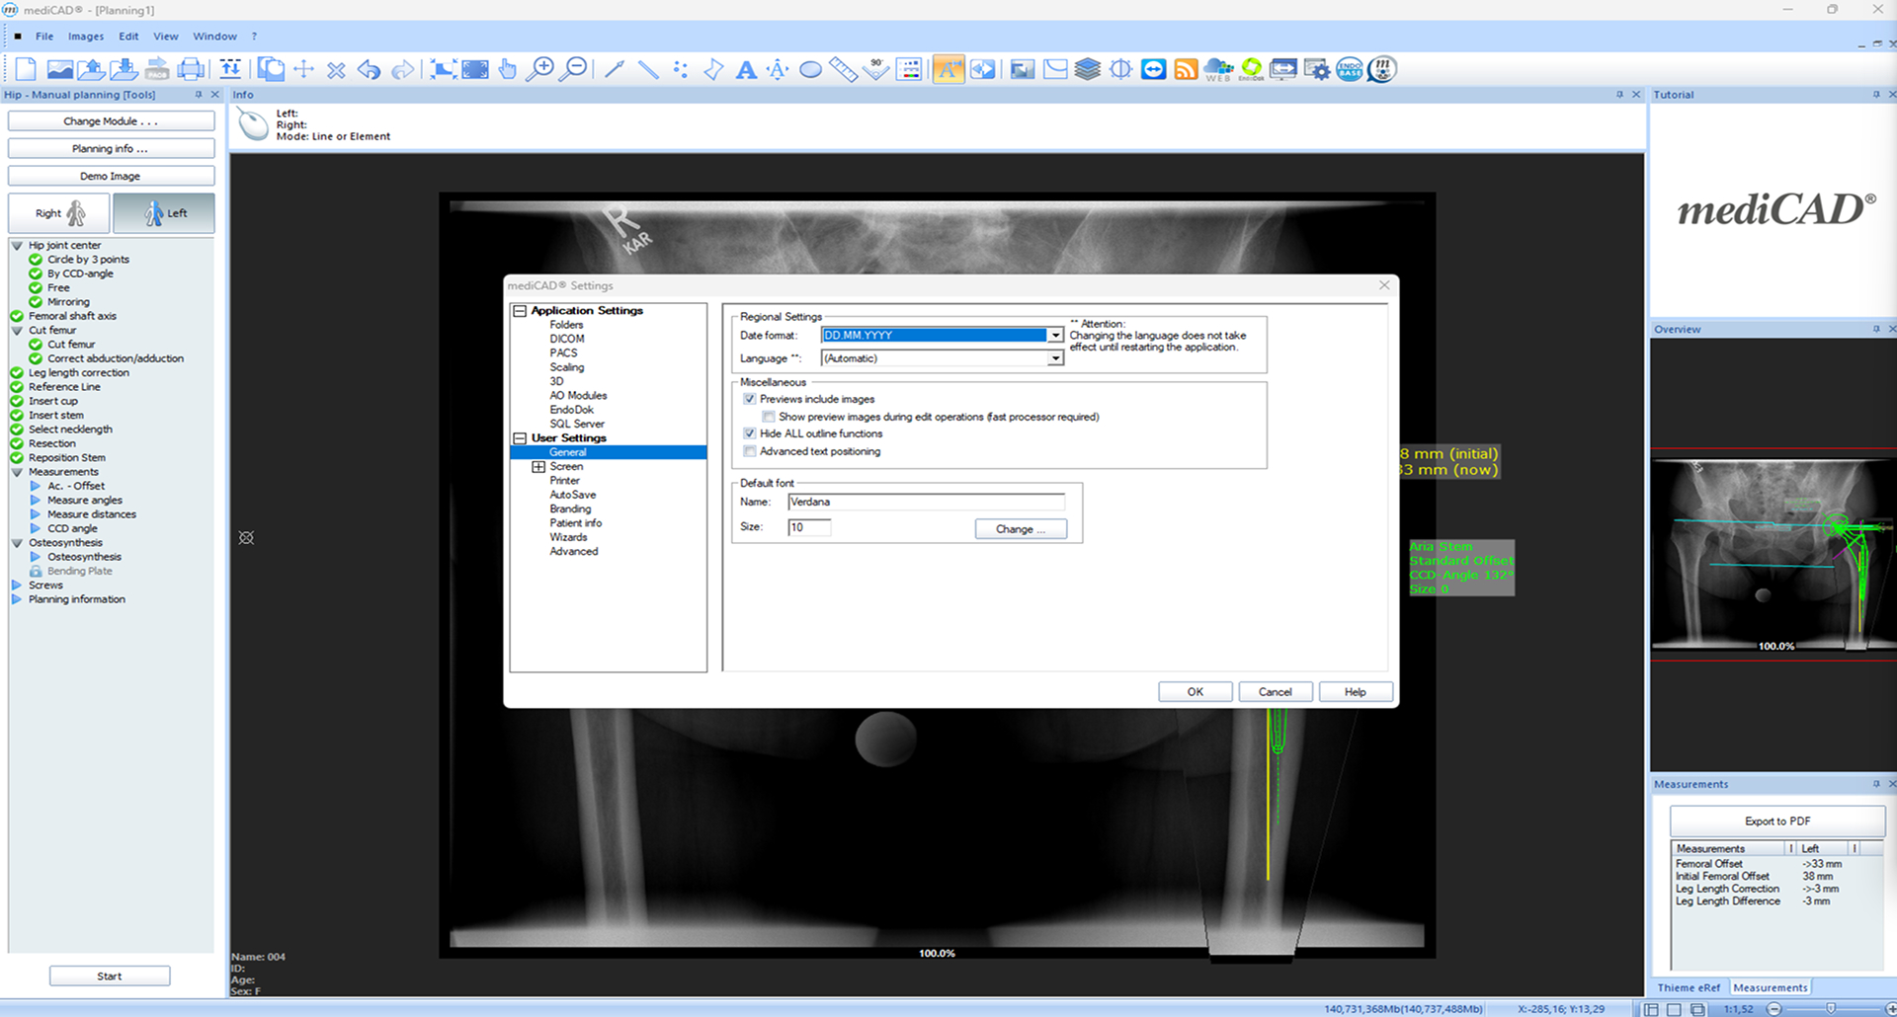
Task: Enable Advanced text positioning checkbox
Action: pyautogui.click(x=750, y=451)
